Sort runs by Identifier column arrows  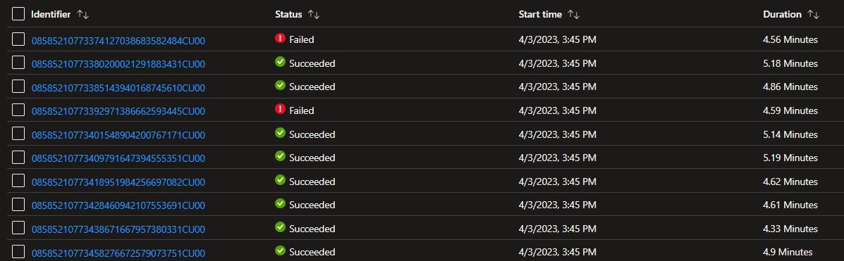coord(83,15)
